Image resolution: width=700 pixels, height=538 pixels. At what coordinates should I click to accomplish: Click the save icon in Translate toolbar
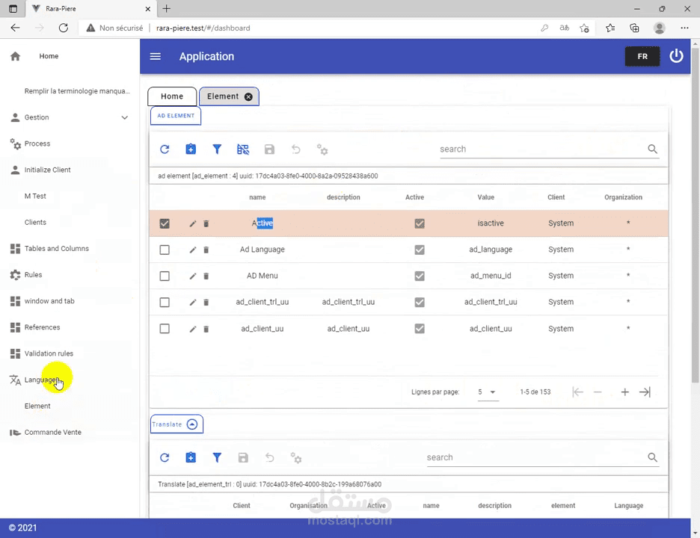243,458
